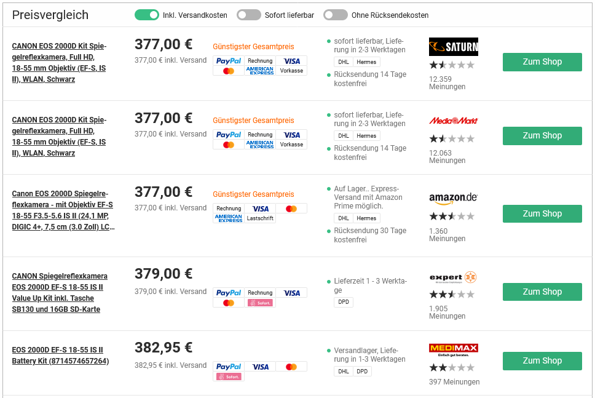Click the MEDIMAX shop logo
The width and height of the screenshot is (595, 398).
453,349
